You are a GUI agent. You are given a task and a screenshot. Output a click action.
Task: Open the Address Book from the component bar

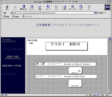[x=103, y=95]
